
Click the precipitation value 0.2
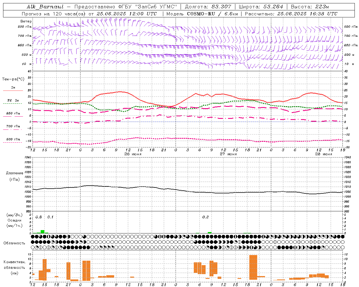pos(206,217)
